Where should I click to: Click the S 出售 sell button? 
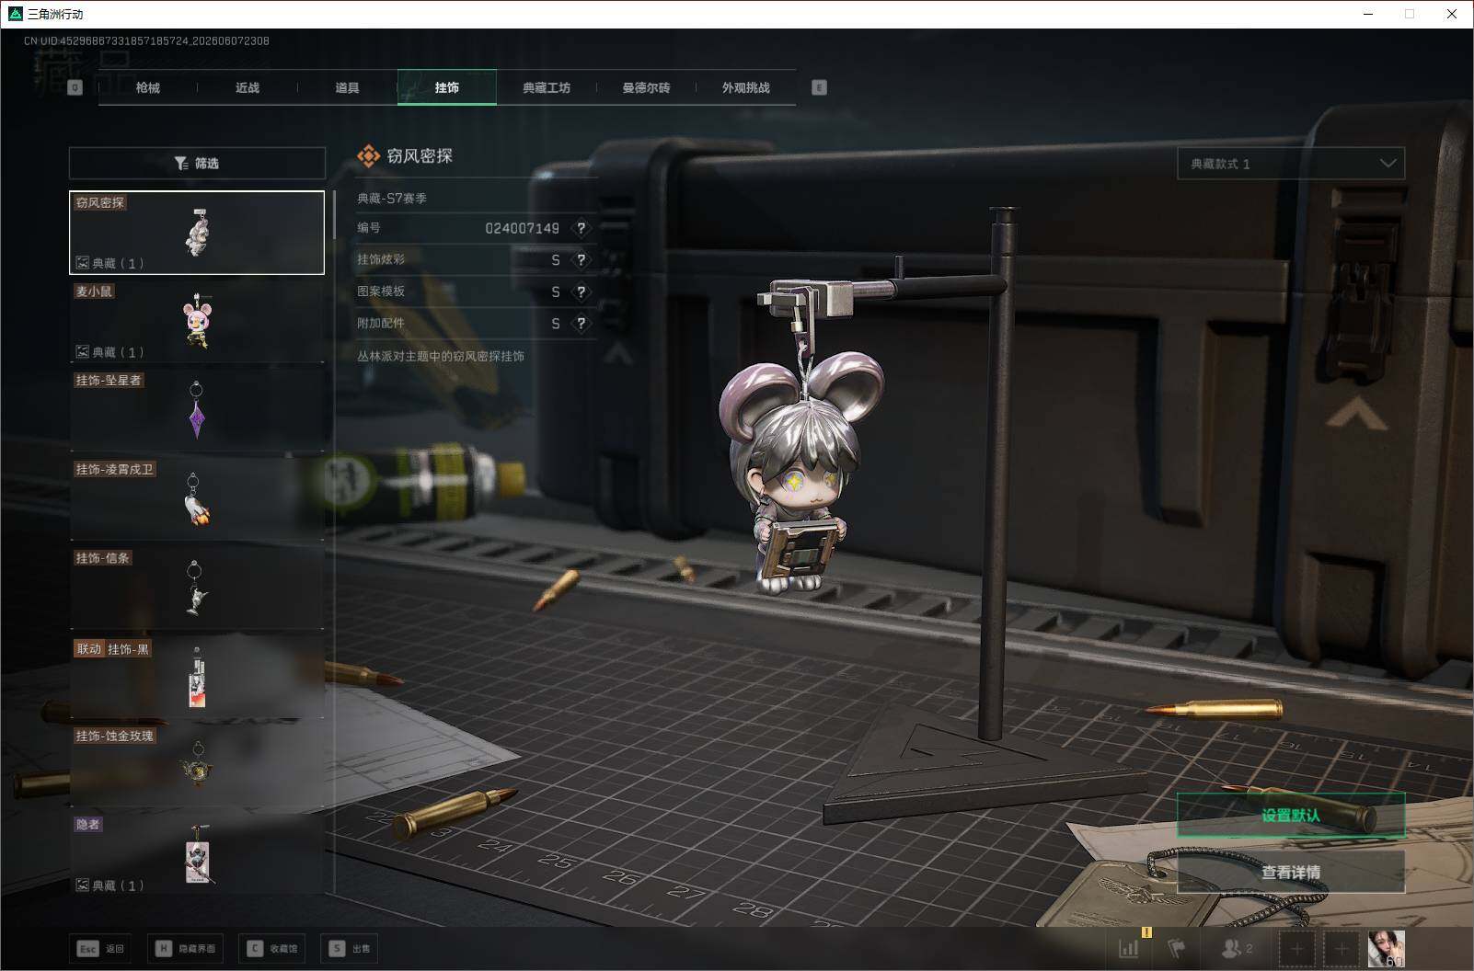(349, 948)
